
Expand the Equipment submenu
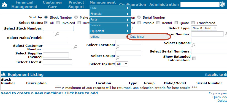[110, 31]
